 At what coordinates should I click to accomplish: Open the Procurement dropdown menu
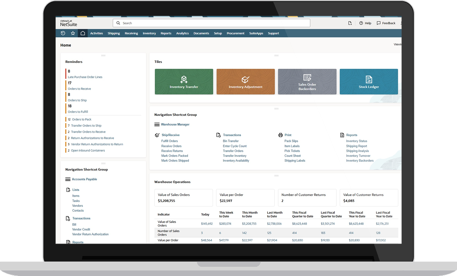[236, 33]
